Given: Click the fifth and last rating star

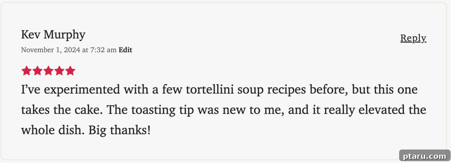Looking at the screenshot, I should pos(70,71).
